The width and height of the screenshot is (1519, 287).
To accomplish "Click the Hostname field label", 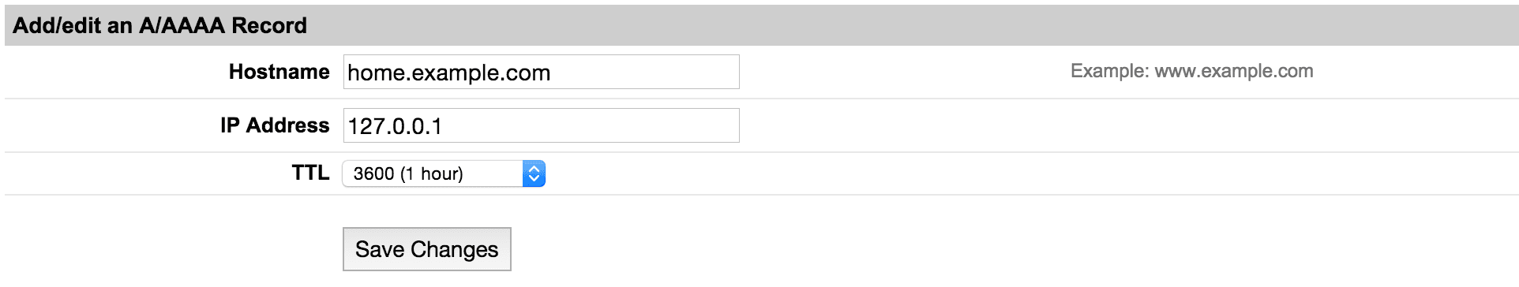I will [x=279, y=72].
